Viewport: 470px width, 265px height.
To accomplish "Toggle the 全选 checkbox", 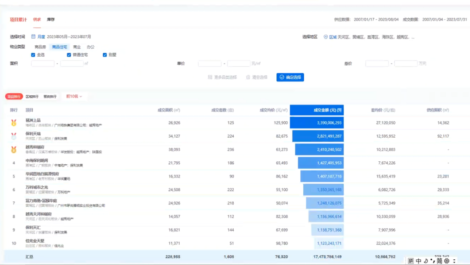I will click(x=33, y=55).
